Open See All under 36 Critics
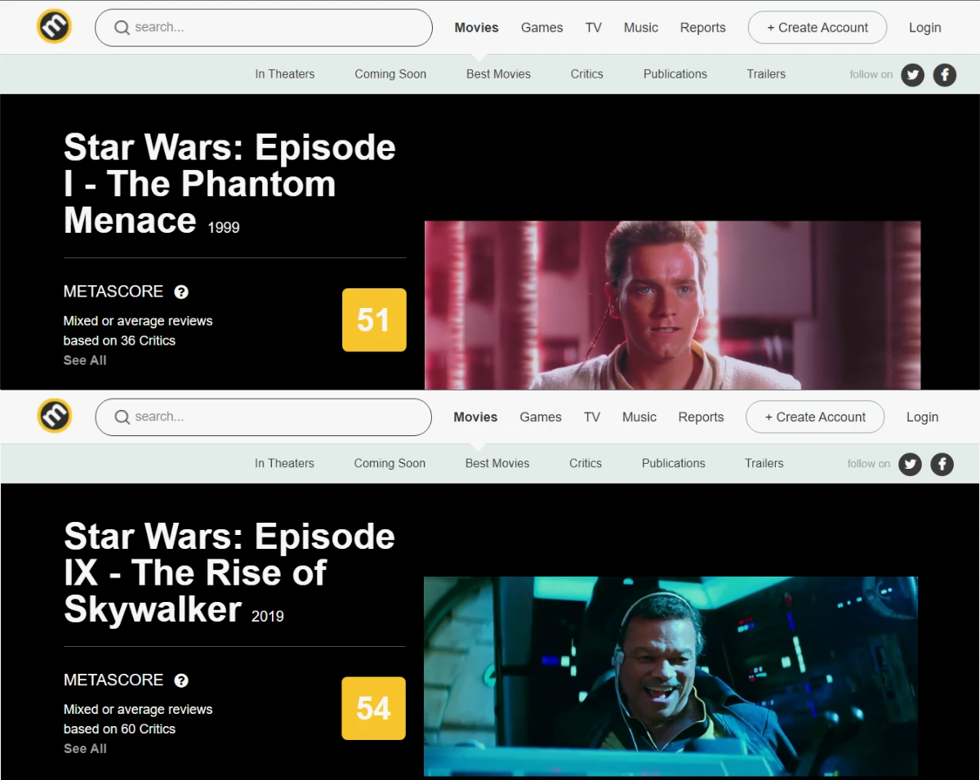This screenshot has width=980, height=780. (85, 360)
